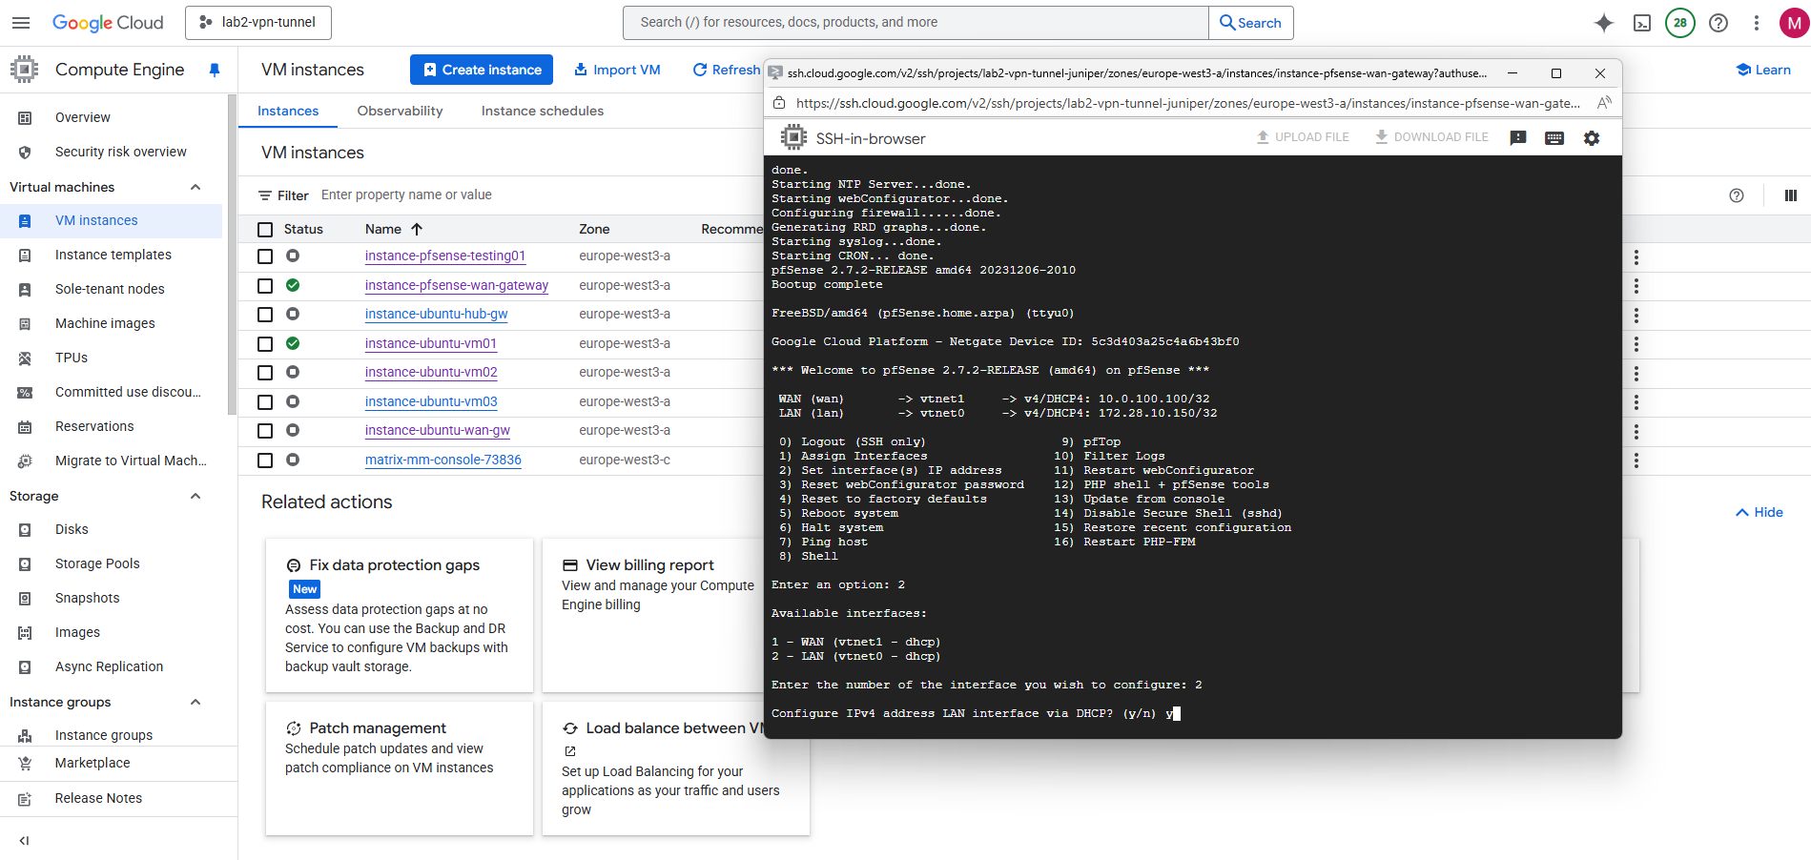Open the main navigation hamburger menu
This screenshot has width=1811, height=860.
(21, 23)
